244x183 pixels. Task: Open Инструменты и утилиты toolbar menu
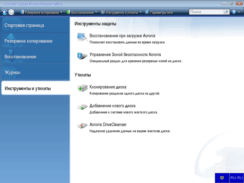[x=122, y=13]
